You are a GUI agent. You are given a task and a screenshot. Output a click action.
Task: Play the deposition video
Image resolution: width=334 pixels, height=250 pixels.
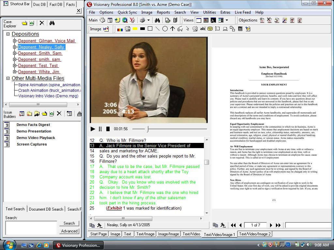click(93, 129)
